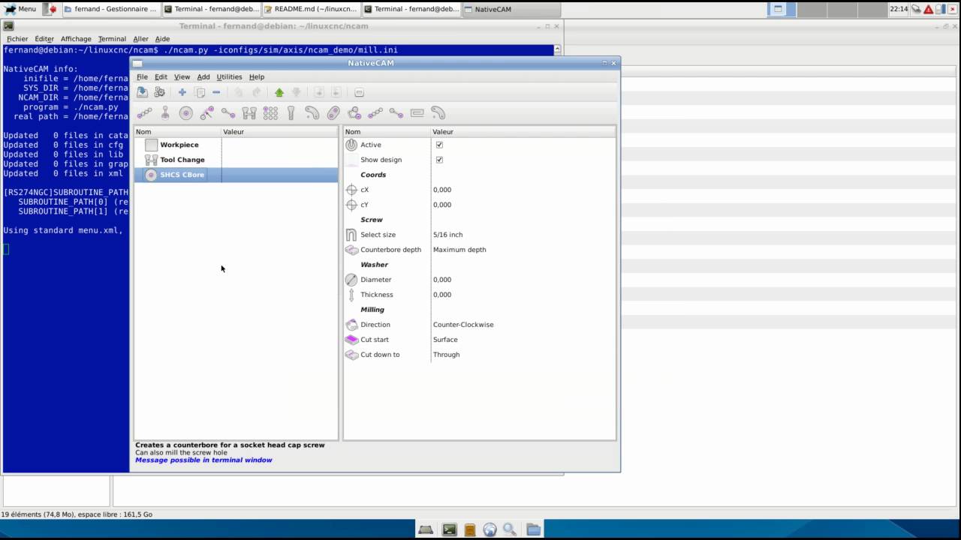Image resolution: width=961 pixels, height=540 pixels.
Task: Open the Help menu in NativeCAM
Action: coord(257,76)
